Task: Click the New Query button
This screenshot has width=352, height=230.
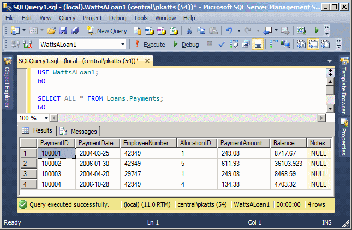Action: (107, 31)
